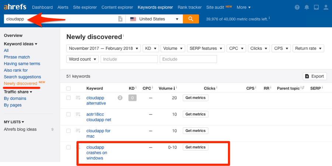The width and height of the screenshot is (332, 166).
Task: Click the Exclude filter field
Action: (x=188, y=59)
